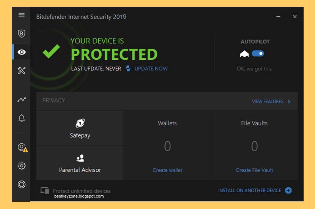Open the Safepay tile label
This screenshot has width=315, height=209.
80,135
